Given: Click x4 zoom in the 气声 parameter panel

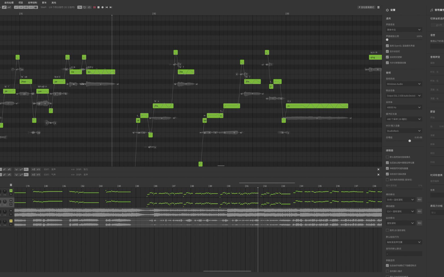Looking at the screenshot, I should (38, 174).
